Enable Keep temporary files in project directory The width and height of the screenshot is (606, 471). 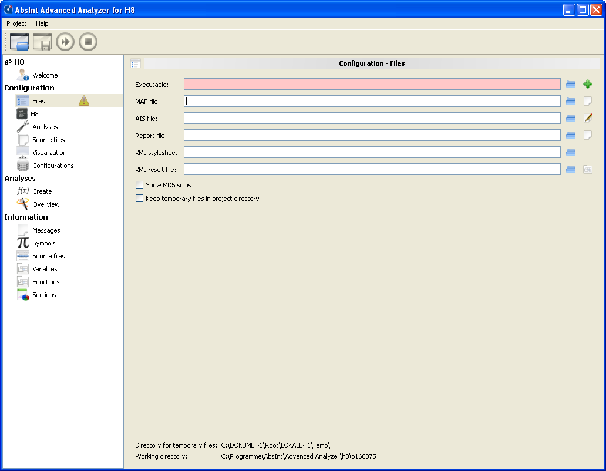click(140, 199)
